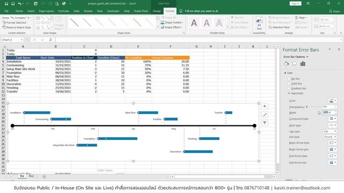Select the first black line shape style

[x=74, y=23]
